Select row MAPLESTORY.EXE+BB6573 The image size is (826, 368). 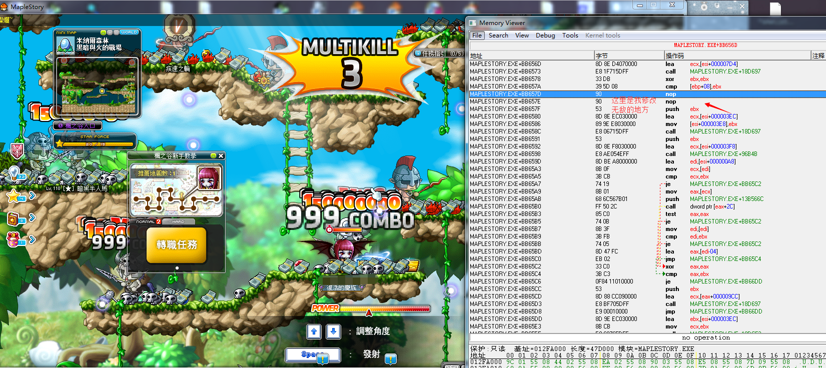(x=647, y=71)
